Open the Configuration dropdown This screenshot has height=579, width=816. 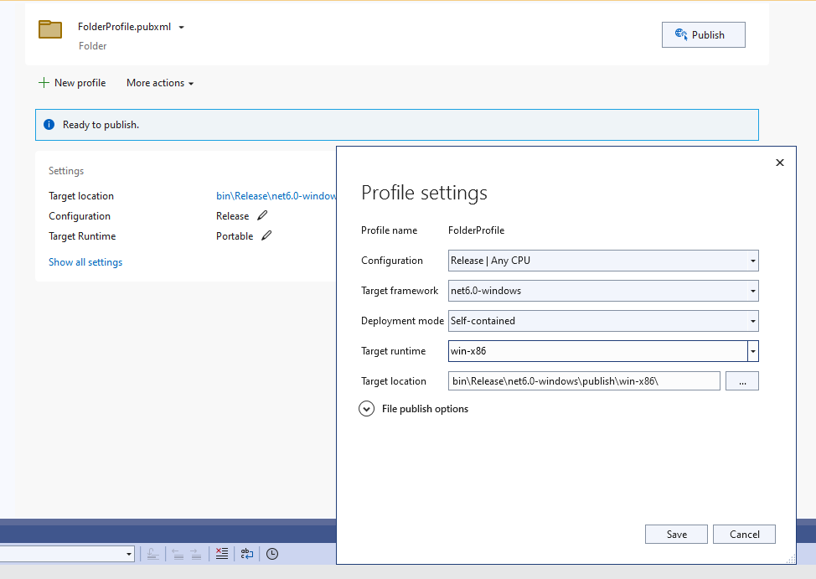coord(751,261)
